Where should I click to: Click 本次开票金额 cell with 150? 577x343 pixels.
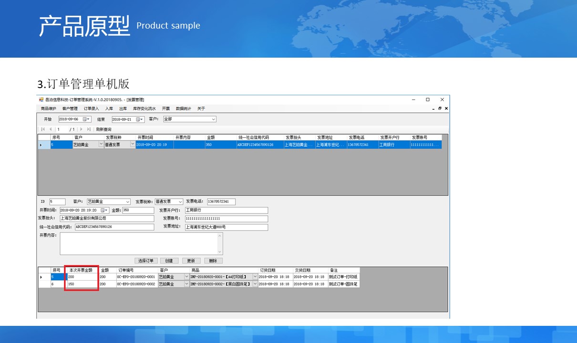click(x=82, y=284)
